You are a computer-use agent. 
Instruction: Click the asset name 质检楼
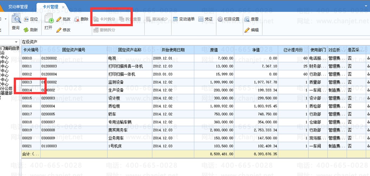(x=114, y=106)
